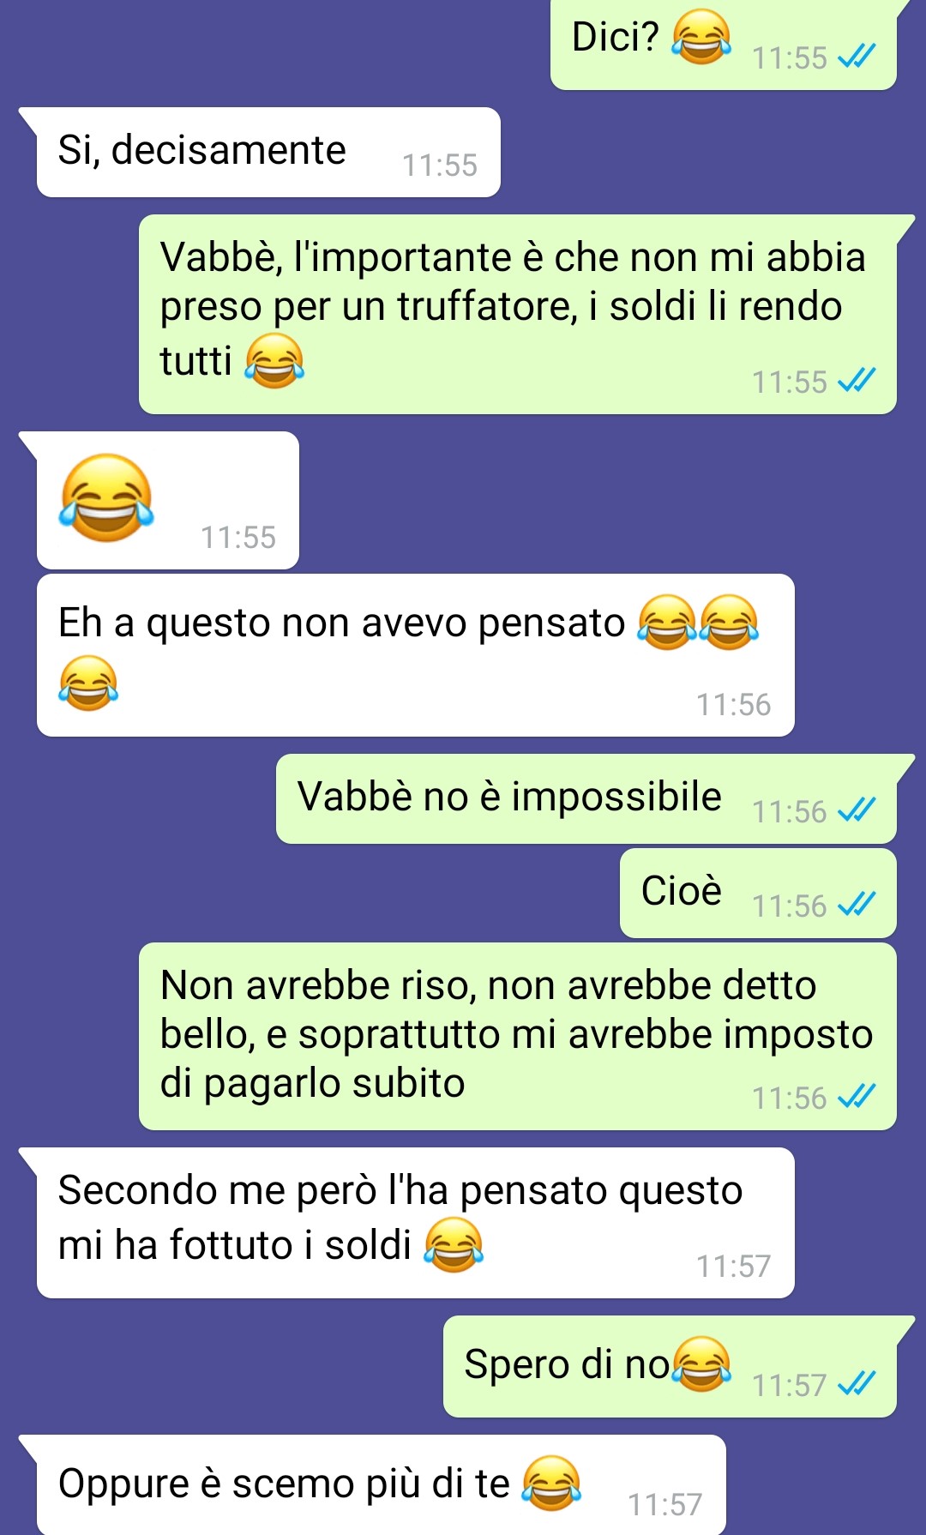Tap double ticks on the 'truffatore' message
Image resolution: width=926 pixels, height=1535 pixels.
[857, 380]
